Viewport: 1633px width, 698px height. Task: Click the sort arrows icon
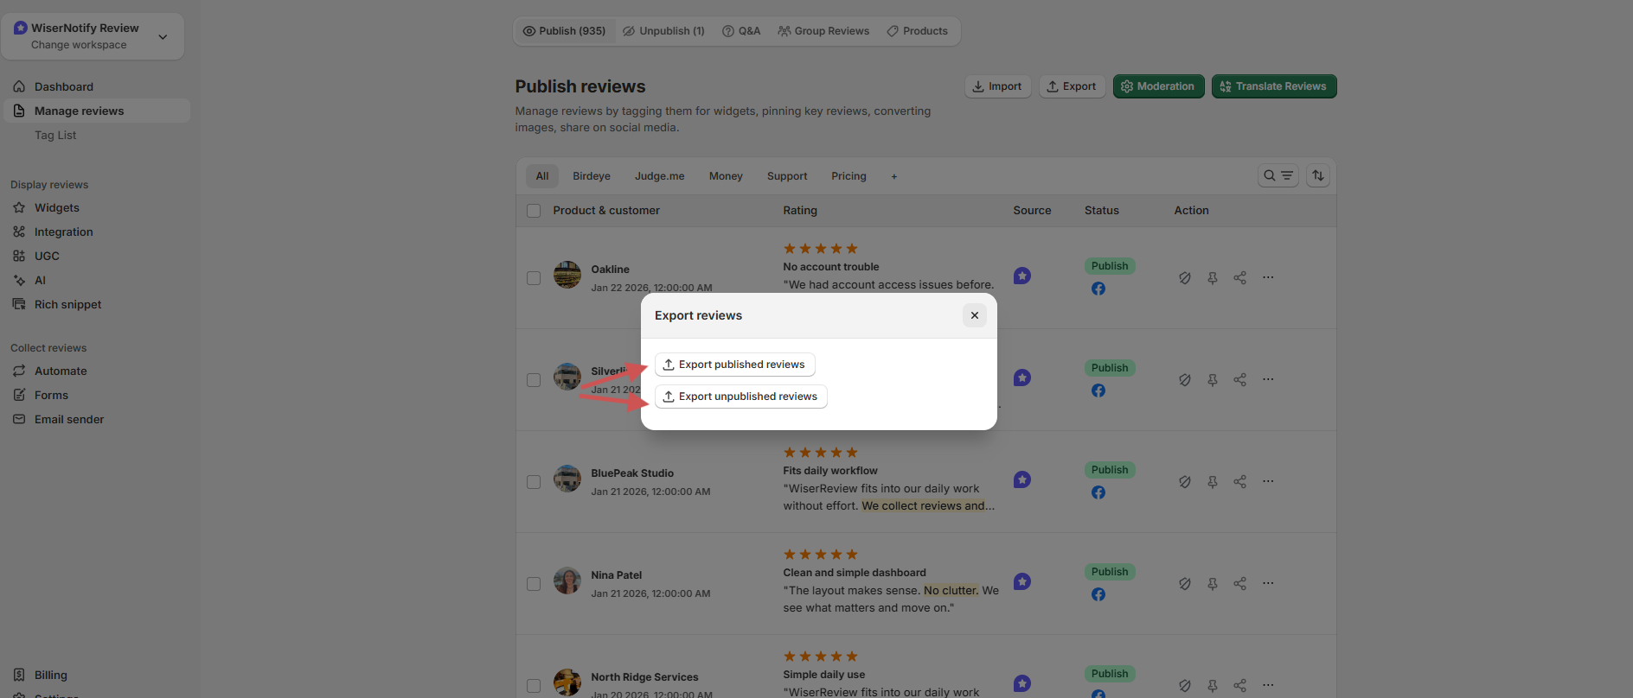tap(1317, 175)
